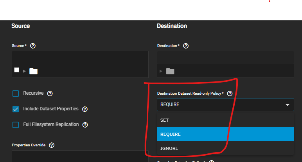Open help for the Source field
Screen dimensions: 302x162
(x=33, y=46)
